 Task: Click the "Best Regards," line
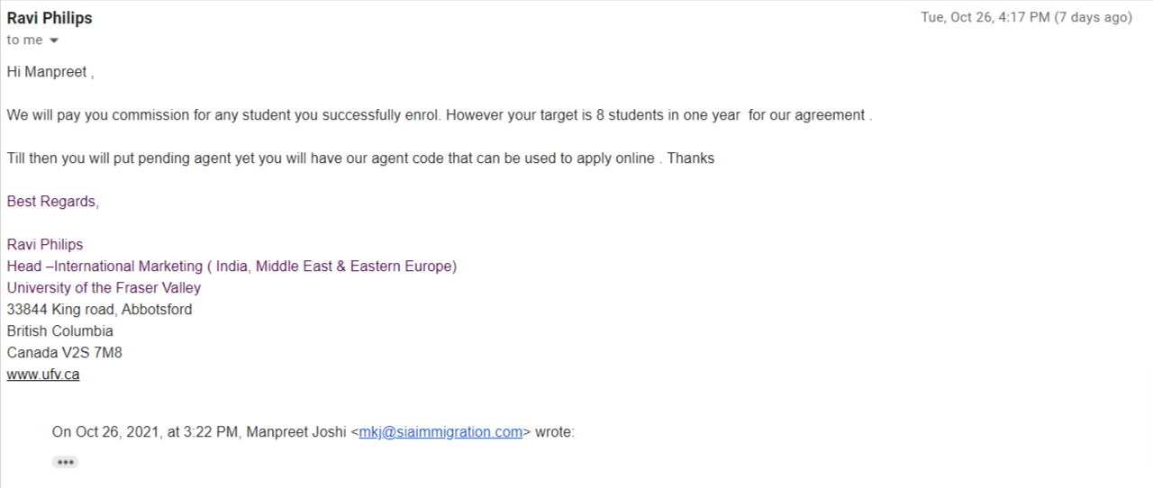pyautogui.click(x=53, y=202)
